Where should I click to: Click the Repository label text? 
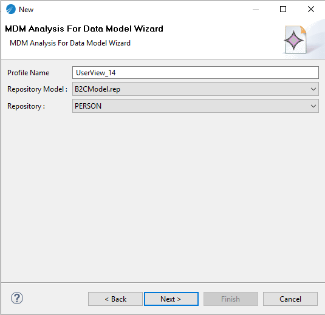tap(26, 106)
